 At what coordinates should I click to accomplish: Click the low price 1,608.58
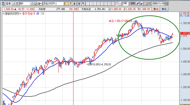coord(145,9)
